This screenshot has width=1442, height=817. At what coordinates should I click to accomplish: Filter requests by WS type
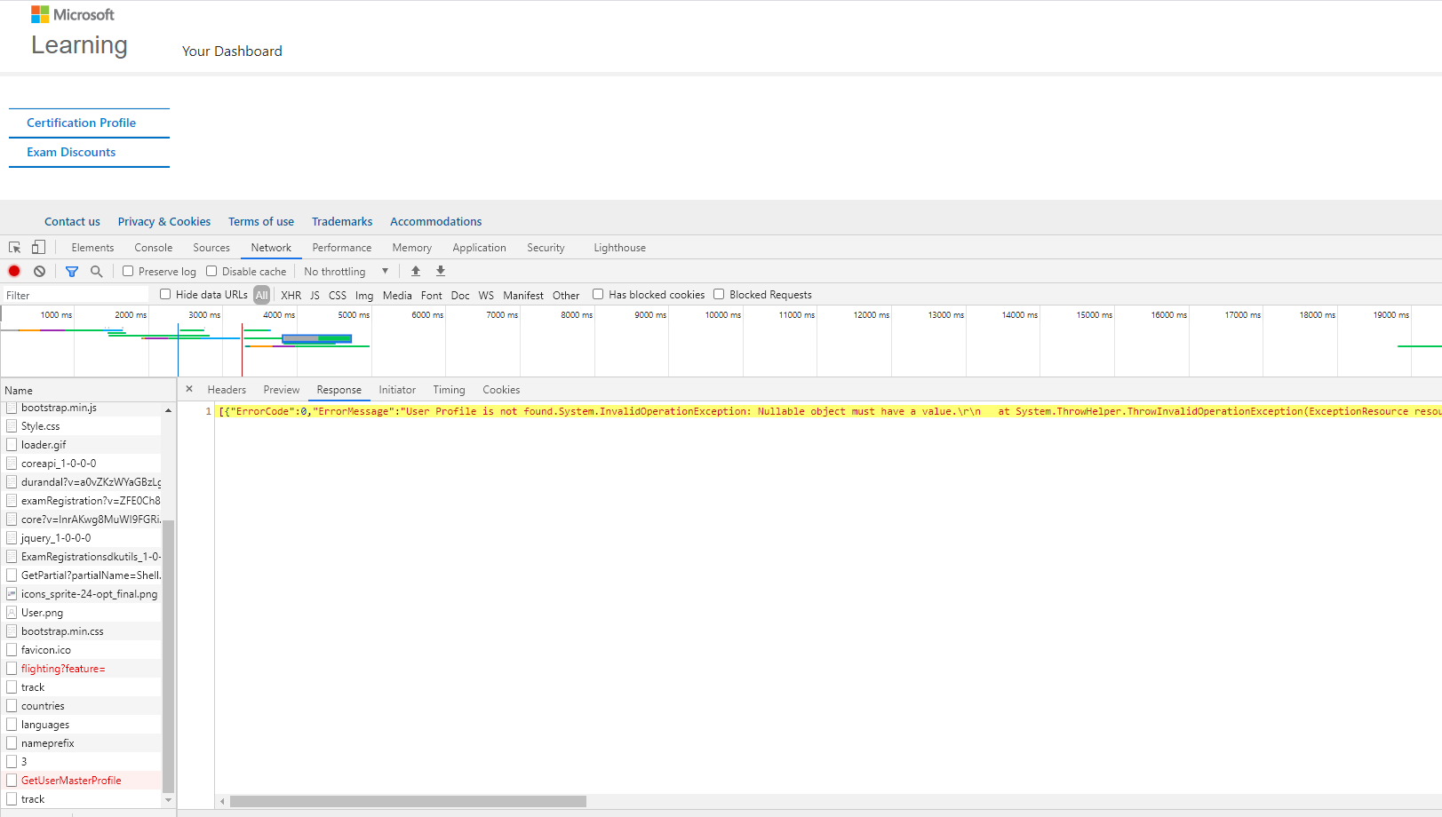[x=486, y=295]
